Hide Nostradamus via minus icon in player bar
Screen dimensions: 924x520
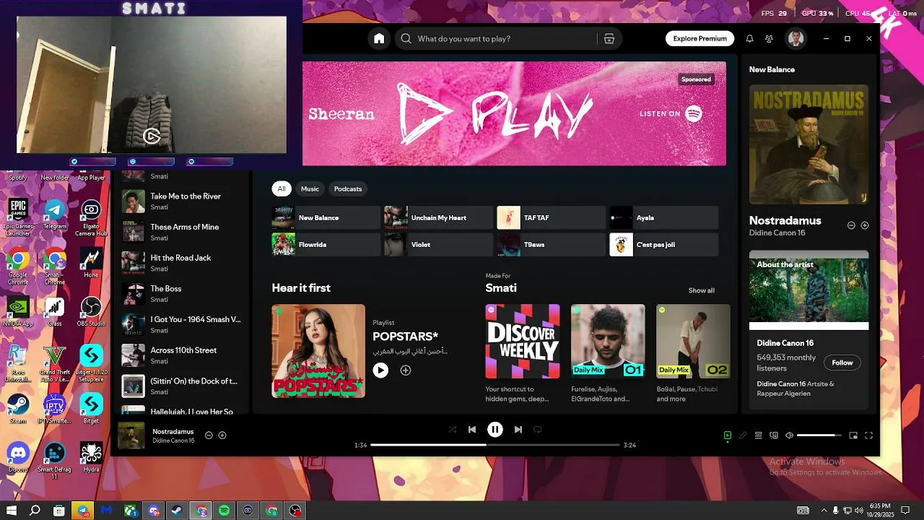209,435
